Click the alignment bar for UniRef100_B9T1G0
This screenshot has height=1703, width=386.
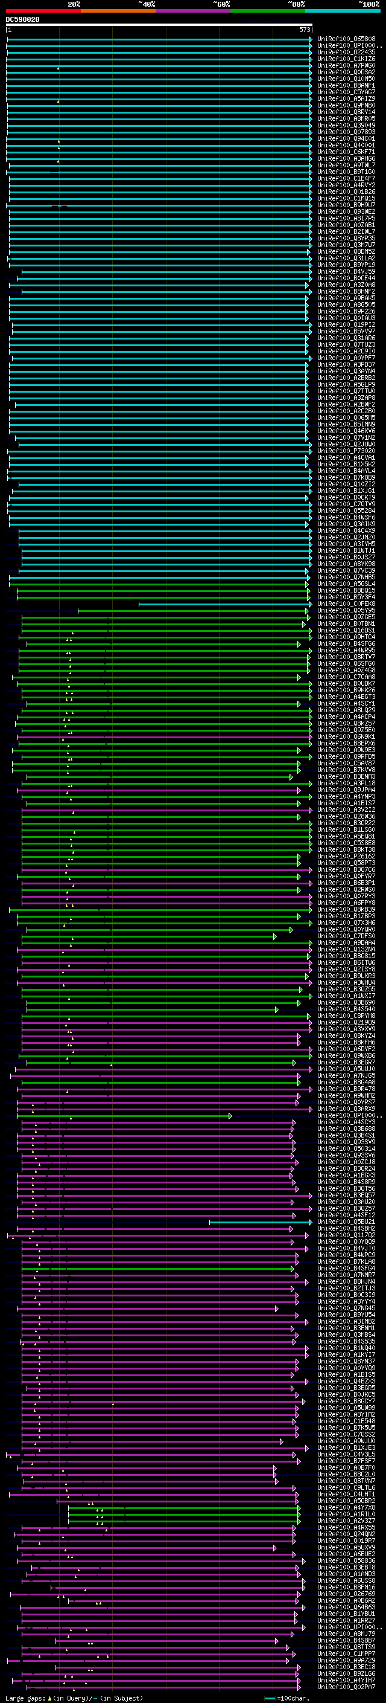click(x=159, y=172)
